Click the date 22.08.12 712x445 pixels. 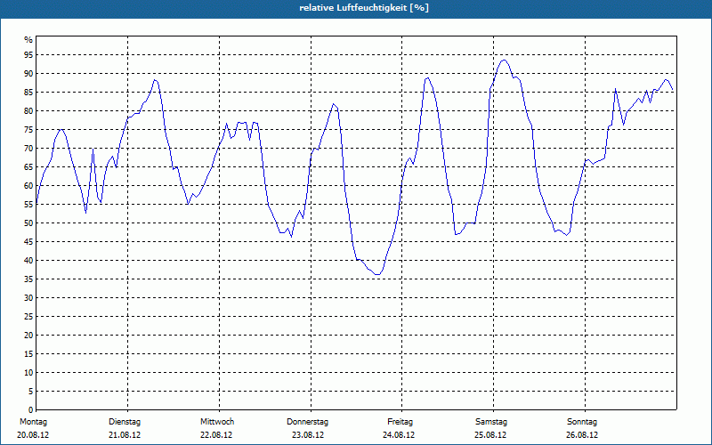click(x=216, y=435)
